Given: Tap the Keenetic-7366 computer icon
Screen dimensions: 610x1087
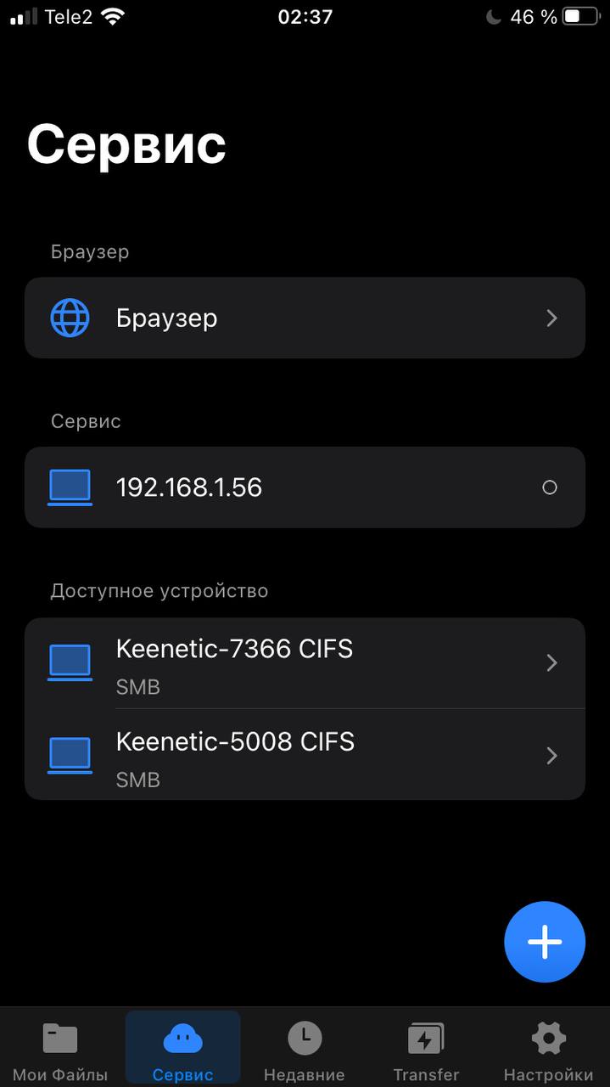Looking at the screenshot, I should (x=70, y=662).
